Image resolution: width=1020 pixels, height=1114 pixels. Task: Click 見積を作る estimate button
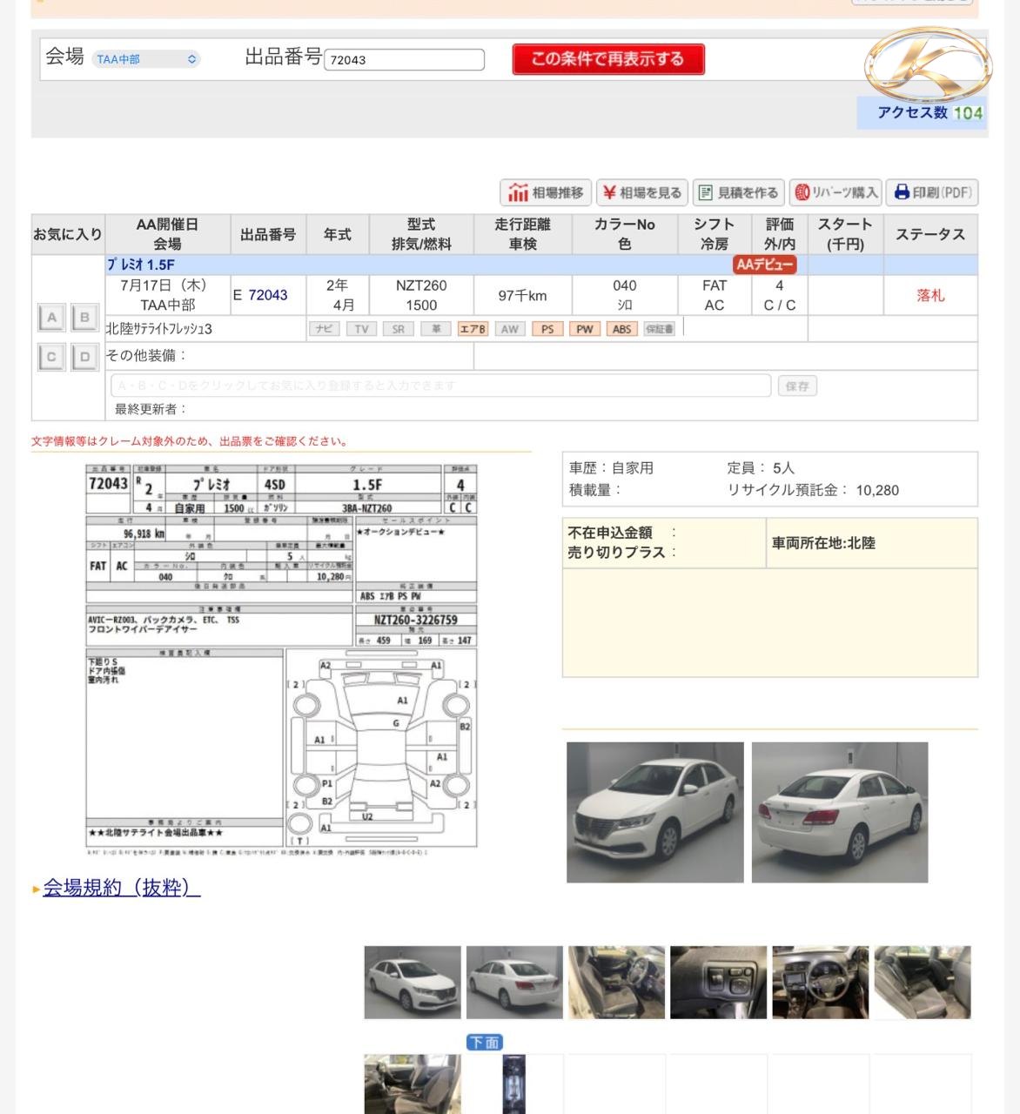coord(739,192)
